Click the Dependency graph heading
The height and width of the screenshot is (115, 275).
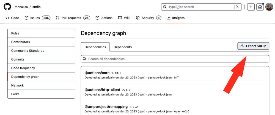pyautogui.click(x=103, y=33)
